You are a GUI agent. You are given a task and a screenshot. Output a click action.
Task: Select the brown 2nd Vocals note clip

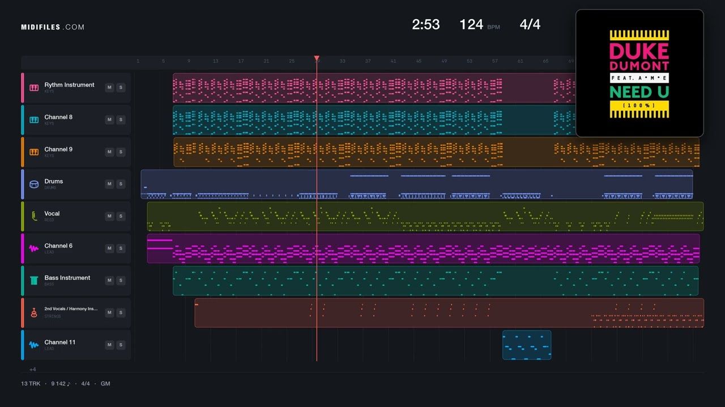(449, 313)
